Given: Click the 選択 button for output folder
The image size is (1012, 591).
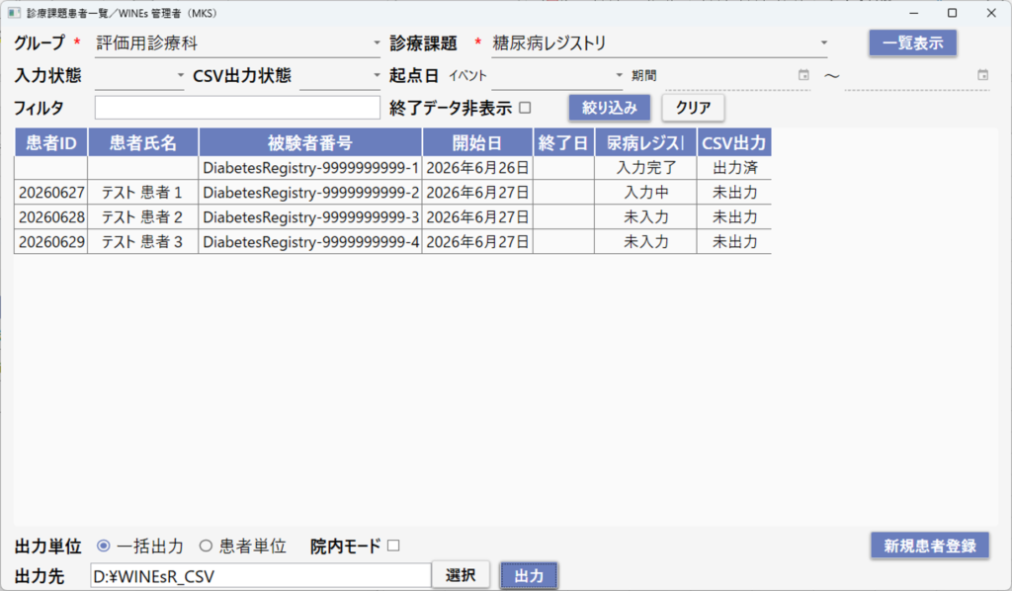Looking at the screenshot, I should (x=461, y=575).
